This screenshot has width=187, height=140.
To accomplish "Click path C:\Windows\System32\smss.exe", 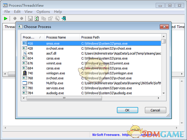I will coord(104,44).
